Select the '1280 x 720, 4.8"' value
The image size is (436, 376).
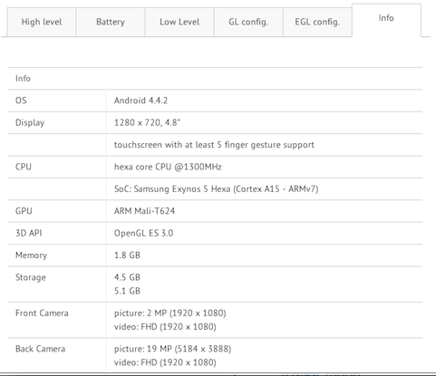pyautogui.click(x=147, y=122)
